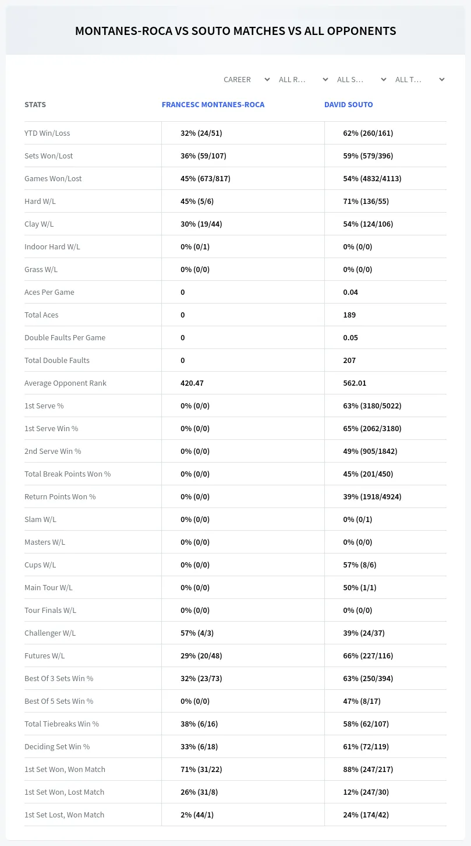Select Souto's 1st Serve % value

(372, 406)
